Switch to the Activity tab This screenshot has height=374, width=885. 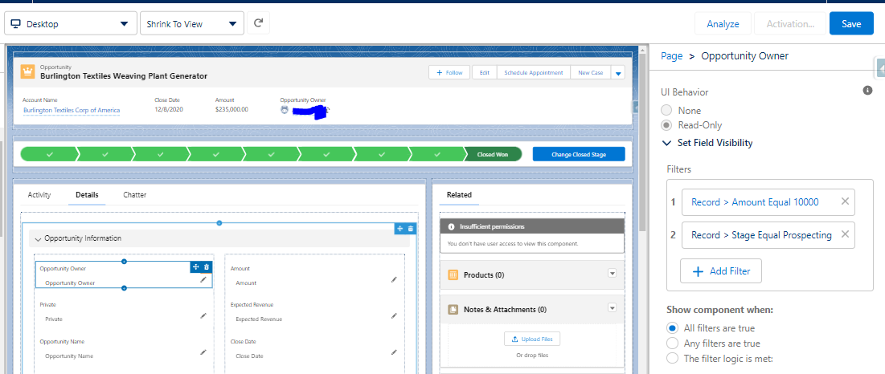tap(39, 195)
